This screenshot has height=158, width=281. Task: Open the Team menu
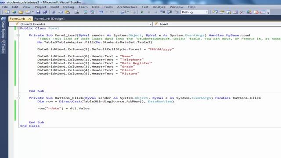pyautogui.click(x=83, y=7)
